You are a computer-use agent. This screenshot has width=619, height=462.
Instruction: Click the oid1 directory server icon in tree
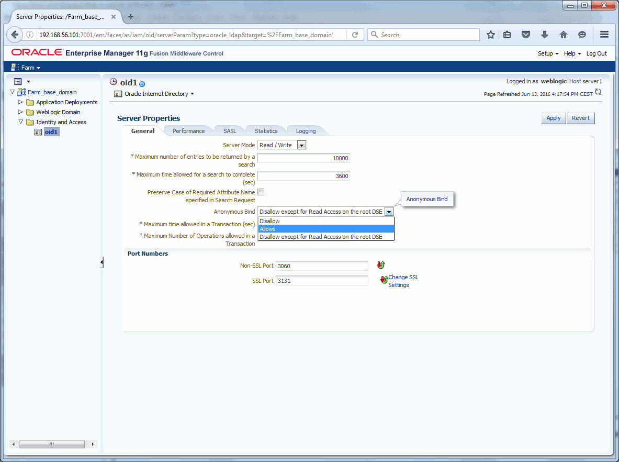tap(38, 132)
